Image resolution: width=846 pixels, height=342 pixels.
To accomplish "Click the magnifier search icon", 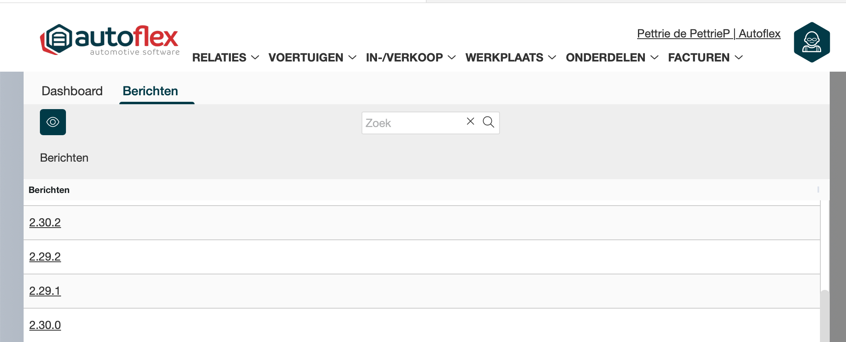I will [x=488, y=122].
